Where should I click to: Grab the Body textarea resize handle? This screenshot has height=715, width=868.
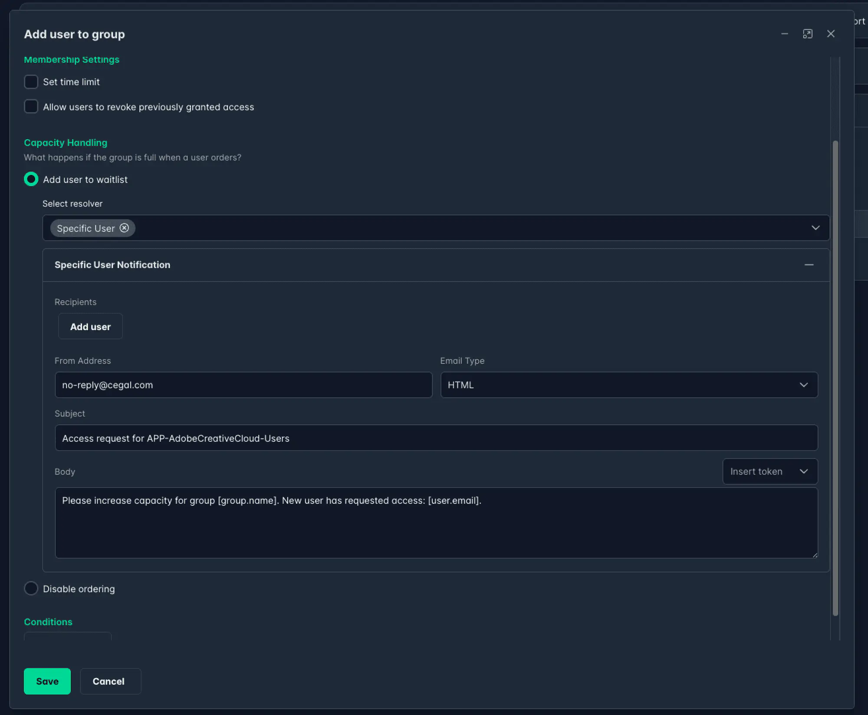point(815,555)
